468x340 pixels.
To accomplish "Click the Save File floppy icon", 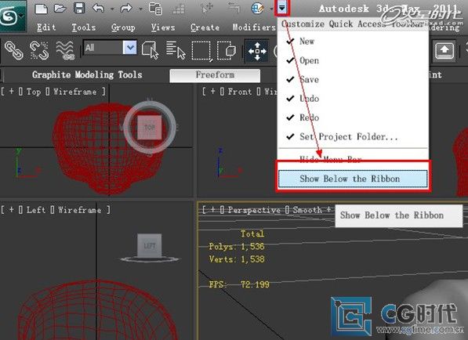I will coord(79,9).
